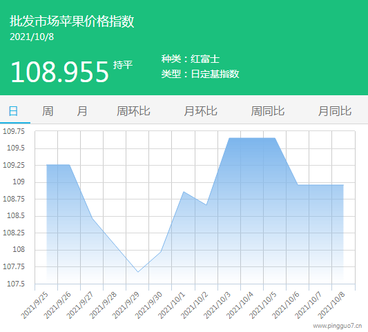
Task: Open the www.pingguo7.cn watermark link
Action: [337, 326]
